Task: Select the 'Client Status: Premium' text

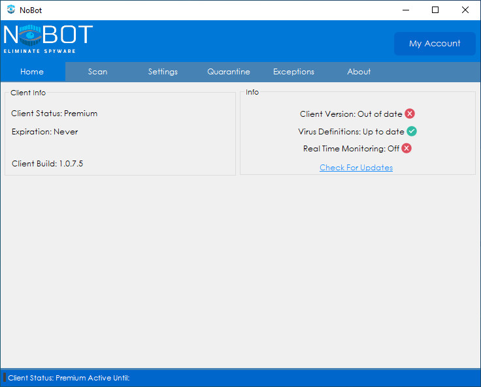Action: (54, 114)
